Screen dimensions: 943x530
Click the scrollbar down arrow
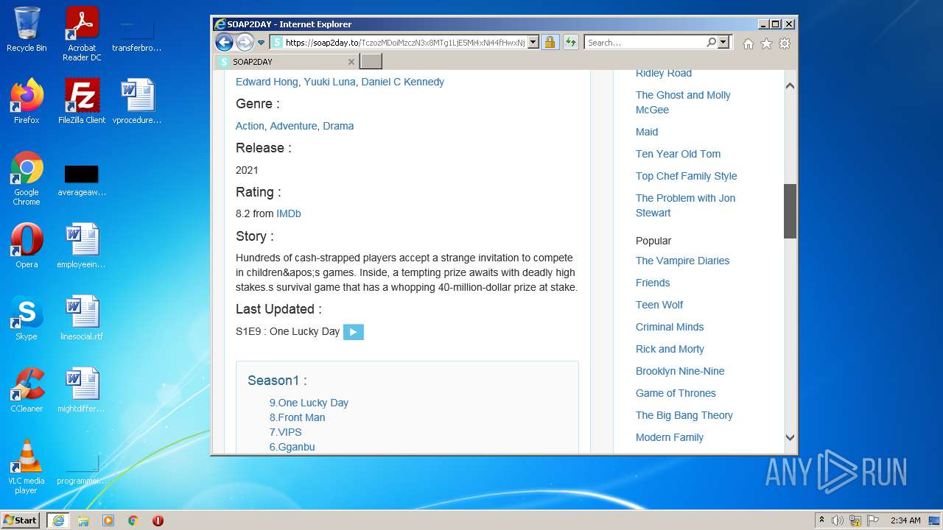point(790,437)
